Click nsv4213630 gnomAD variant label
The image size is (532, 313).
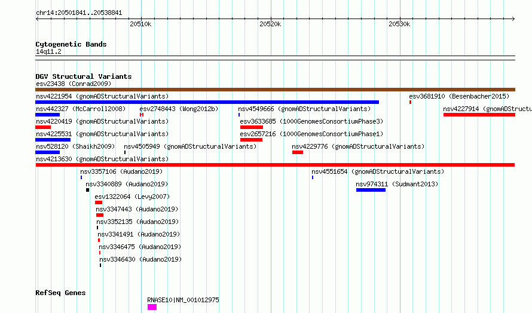(102, 159)
